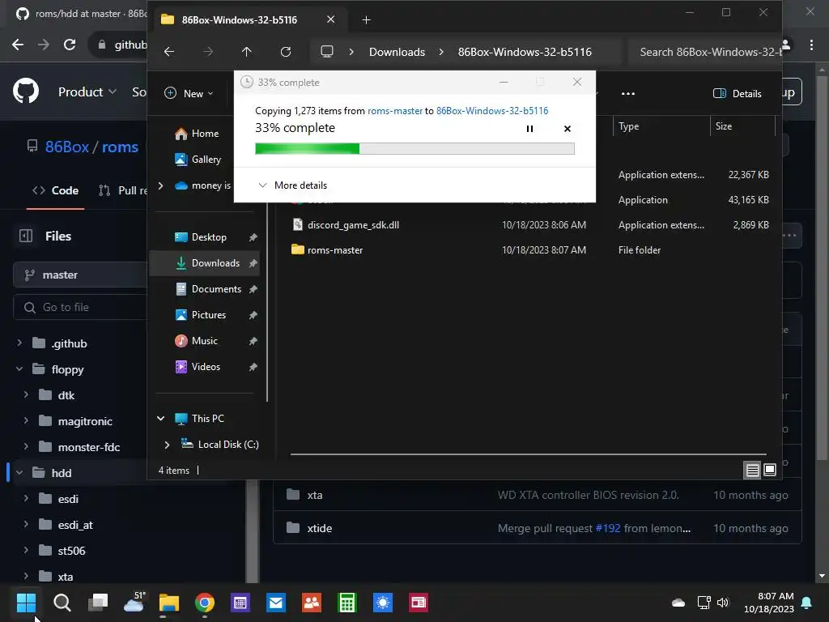Image resolution: width=829 pixels, height=622 pixels.
Task: Reload the page in Chrome
Action: tap(70, 45)
